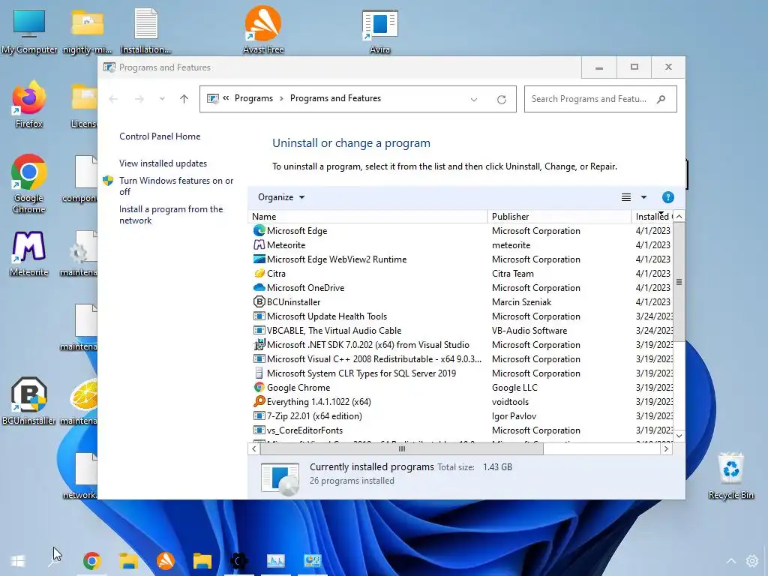Screen dimensions: 768x576
Task: Select Microsoft System CLR Types row
Action: 460,373
